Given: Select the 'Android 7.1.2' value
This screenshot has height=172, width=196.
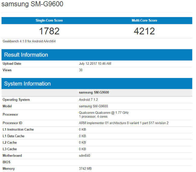Looking at the screenshot, I should click(x=88, y=100).
